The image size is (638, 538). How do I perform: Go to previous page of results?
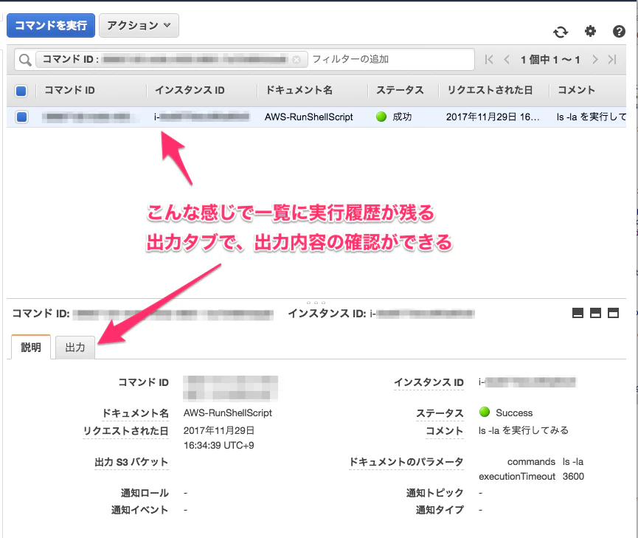tap(507, 60)
